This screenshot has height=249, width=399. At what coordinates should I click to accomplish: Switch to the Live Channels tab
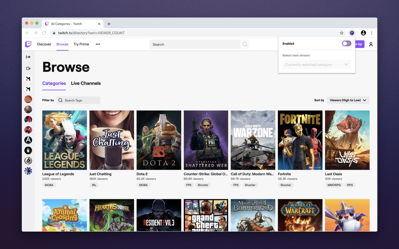[x=86, y=83]
